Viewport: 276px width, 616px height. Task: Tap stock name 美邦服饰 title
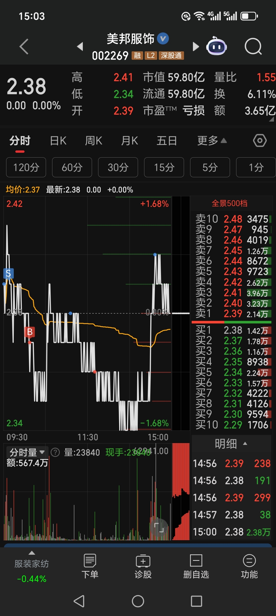click(x=130, y=39)
